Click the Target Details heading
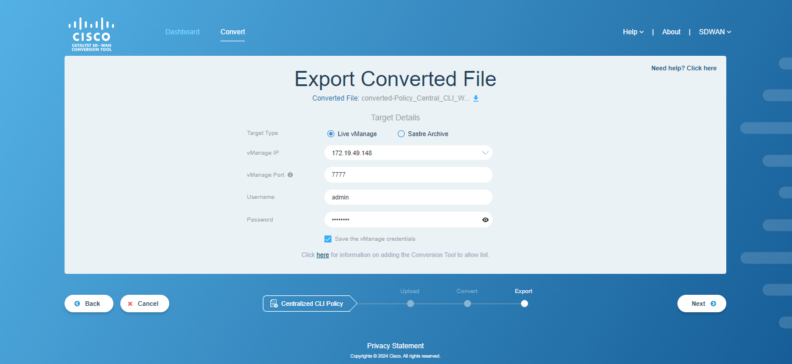 pyautogui.click(x=395, y=117)
